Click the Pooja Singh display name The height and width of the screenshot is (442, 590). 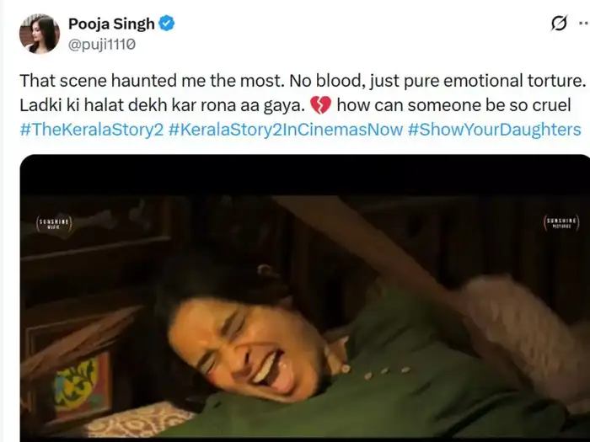pyautogui.click(x=112, y=24)
